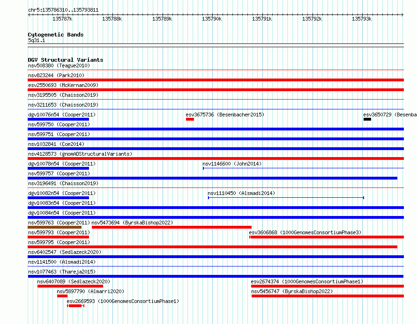
Task: Select the red bar under nsv599793
Action: [x=58, y=237]
